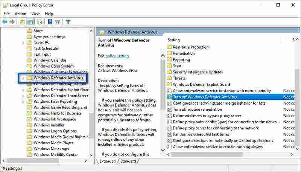Image resolution: width=301 pixels, height=172 pixels.
Task: Select Define proxy auto-config (.pac) setting
Action: coord(227,122)
